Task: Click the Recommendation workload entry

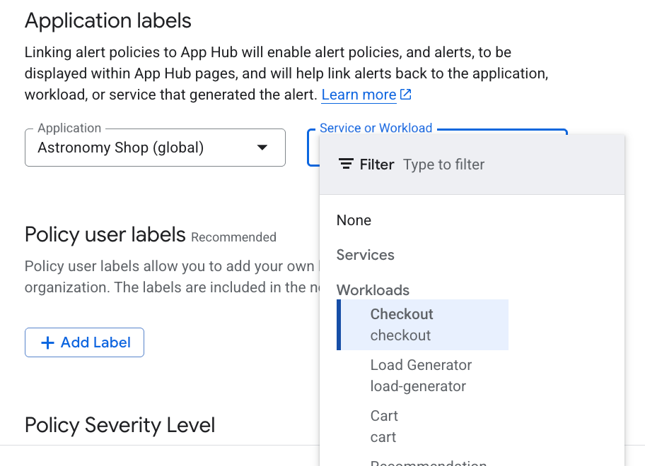Action: 428,462
